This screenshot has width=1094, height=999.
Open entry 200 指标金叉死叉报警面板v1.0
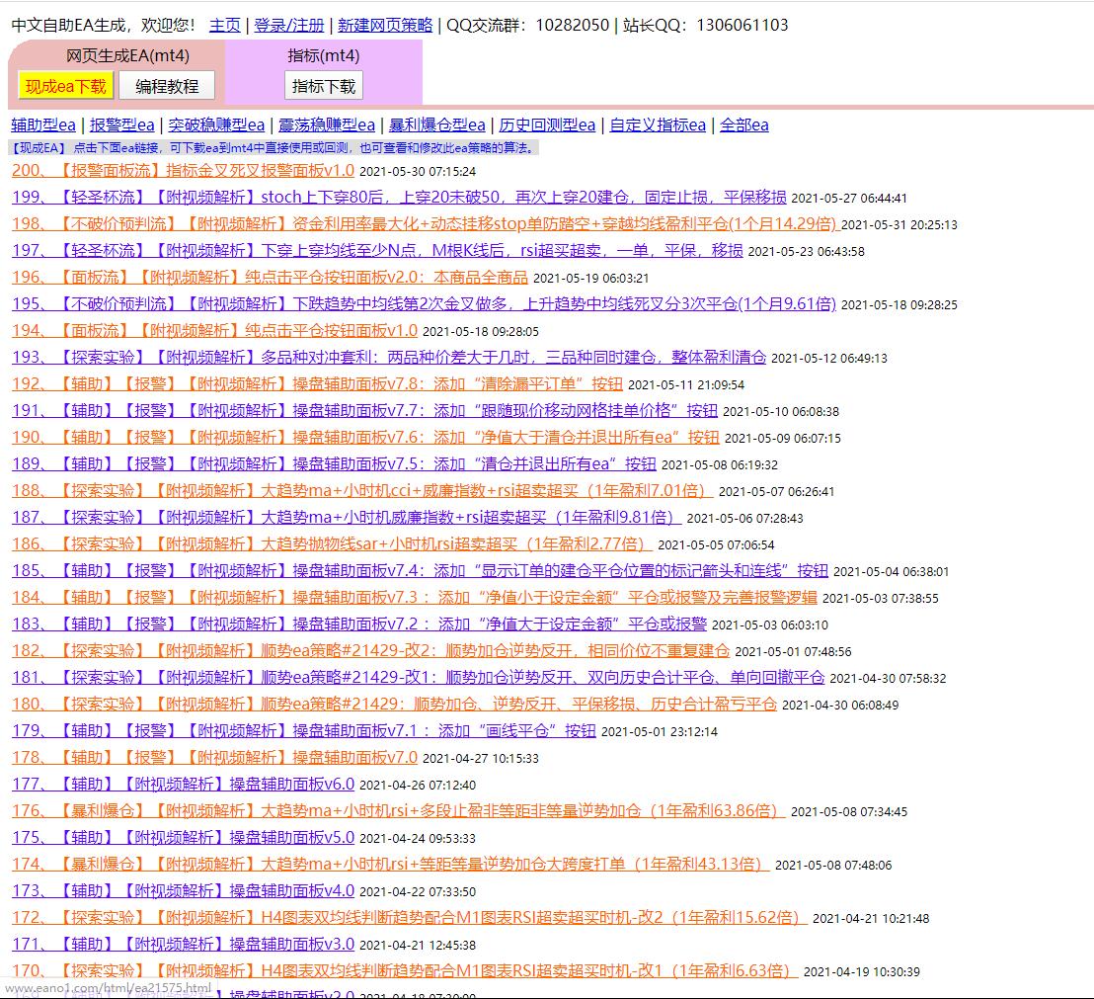[183, 171]
